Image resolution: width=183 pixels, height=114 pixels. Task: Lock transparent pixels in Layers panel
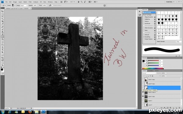(146, 76)
